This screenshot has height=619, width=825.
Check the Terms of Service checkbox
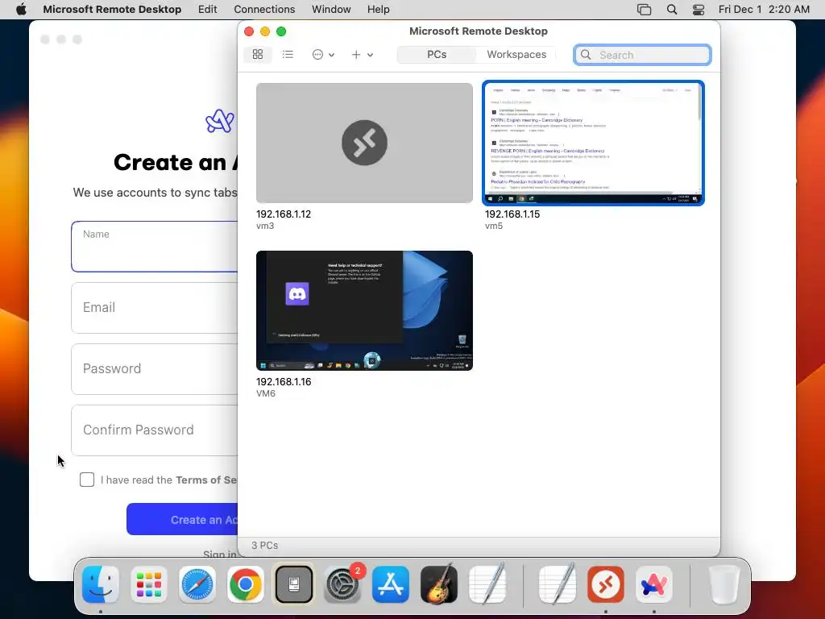click(87, 480)
